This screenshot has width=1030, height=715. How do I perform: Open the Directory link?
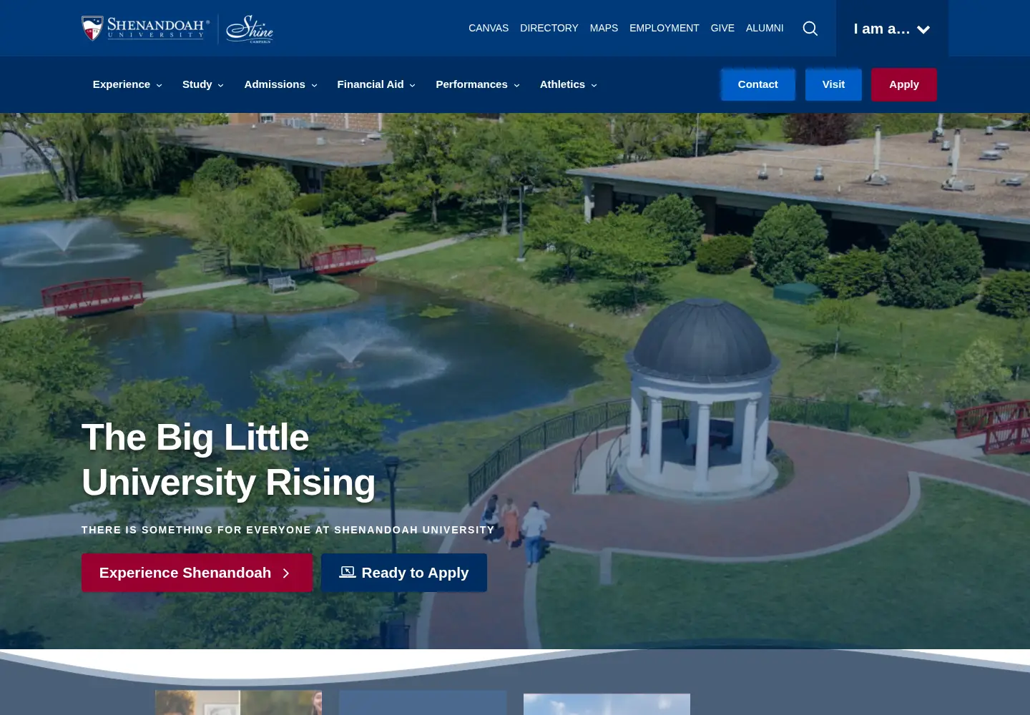549,28
